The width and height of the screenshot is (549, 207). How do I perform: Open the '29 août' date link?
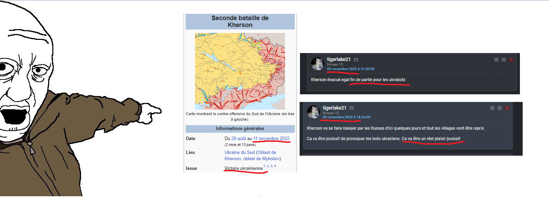(239, 138)
